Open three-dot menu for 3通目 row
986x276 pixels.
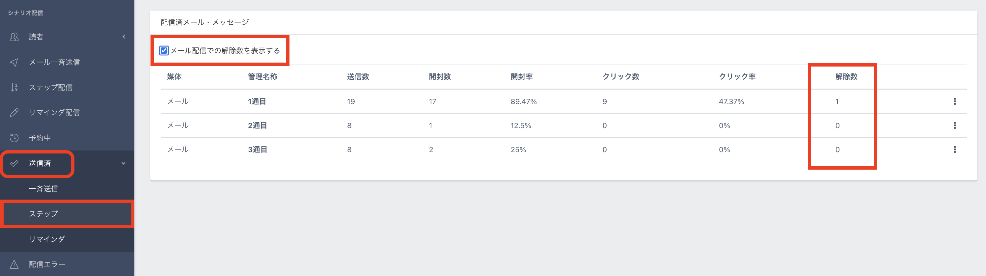pyautogui.click(x=955, y=150)
